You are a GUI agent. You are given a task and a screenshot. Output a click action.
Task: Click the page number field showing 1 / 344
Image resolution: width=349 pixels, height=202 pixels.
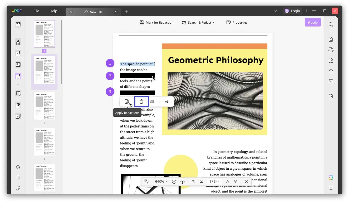[215, 182]
